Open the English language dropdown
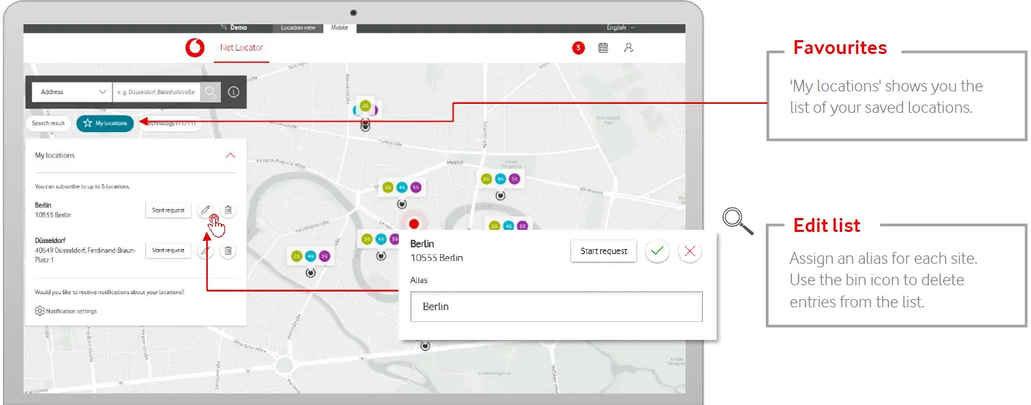Screen dimensions: 1031x405 [620, 28]
